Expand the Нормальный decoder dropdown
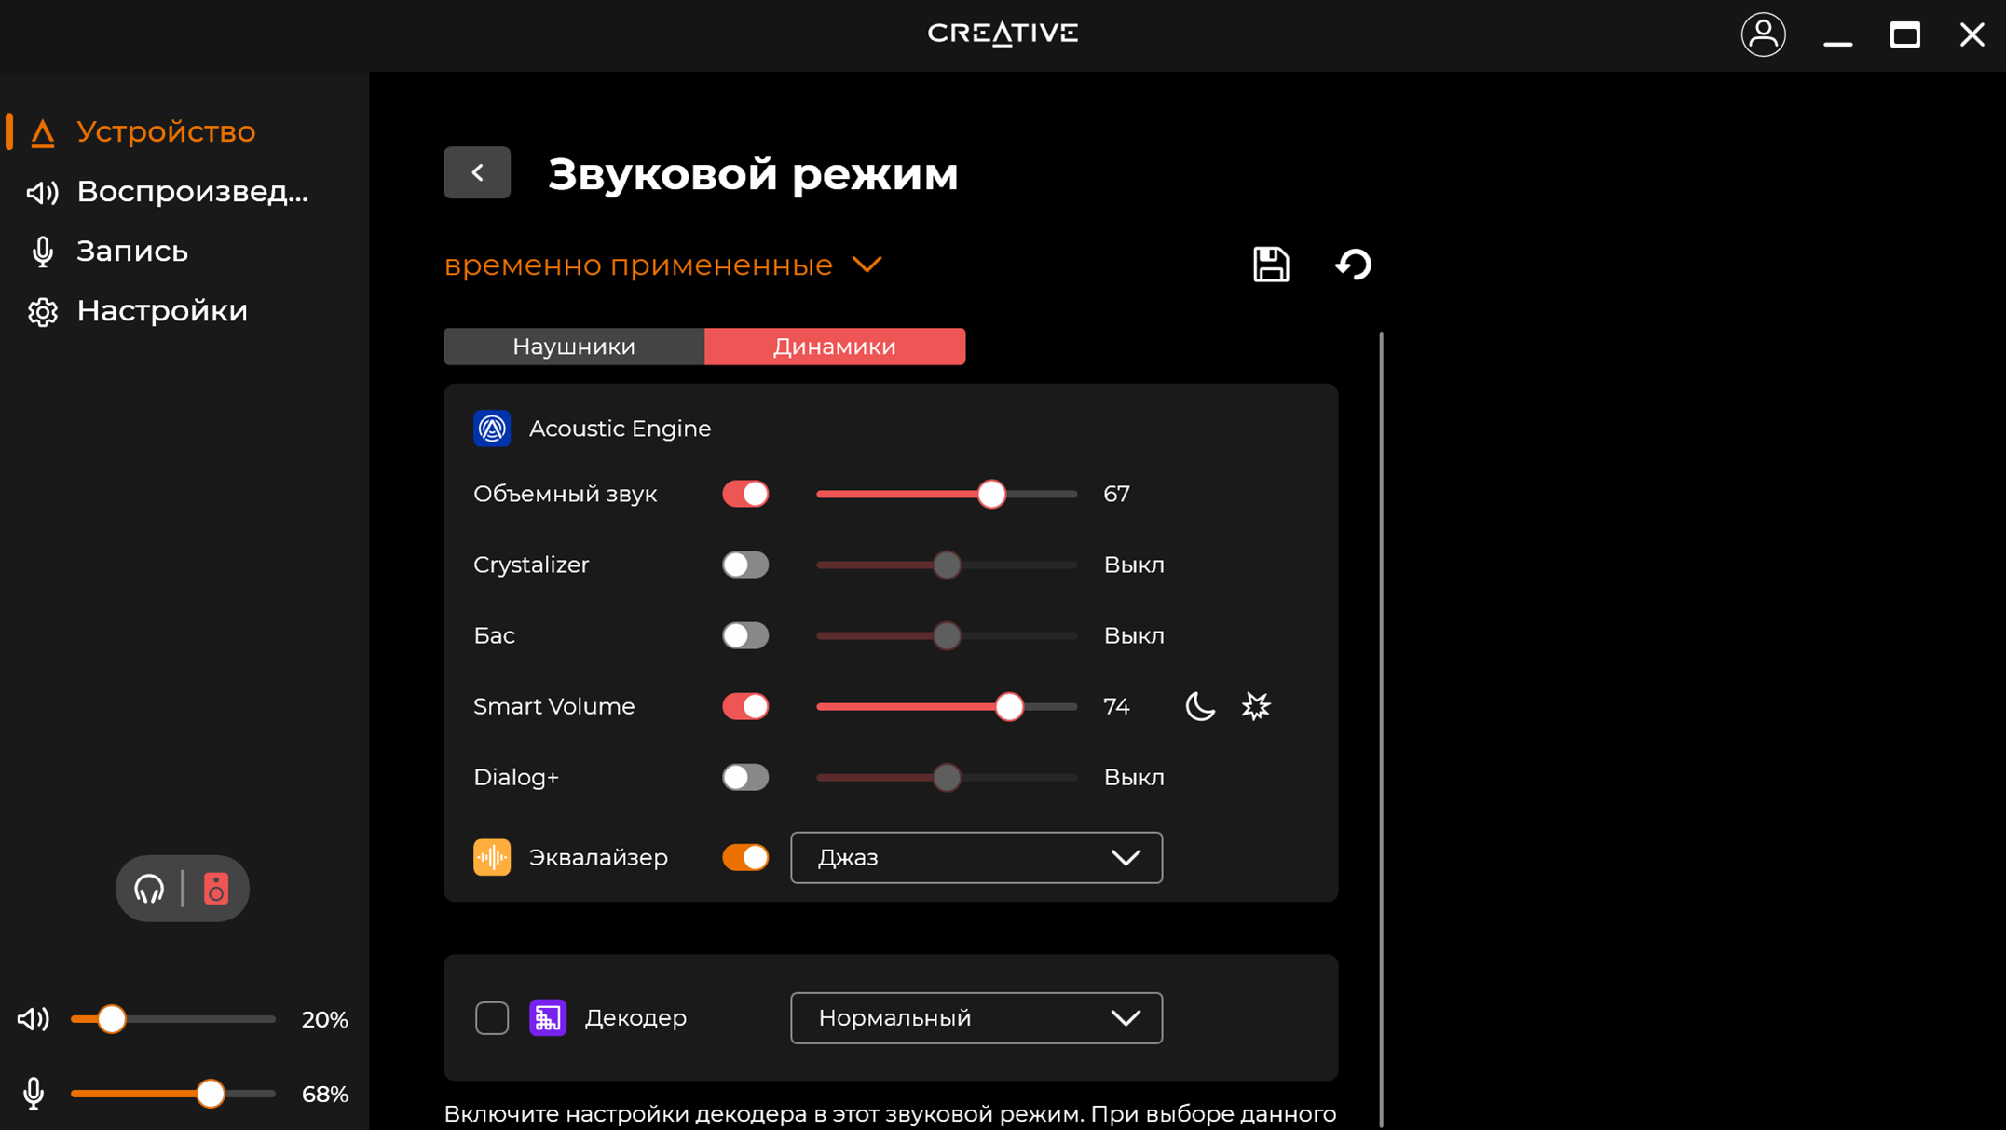Viewport: 2006px width, 1130px height. (x=976, y=1018)
